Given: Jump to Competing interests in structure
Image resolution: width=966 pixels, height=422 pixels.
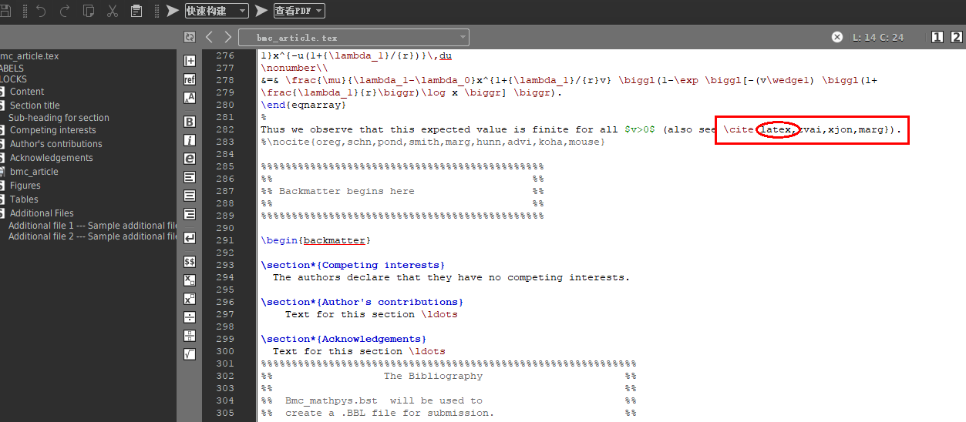Looking at the screenshot, I should [52, 130].
